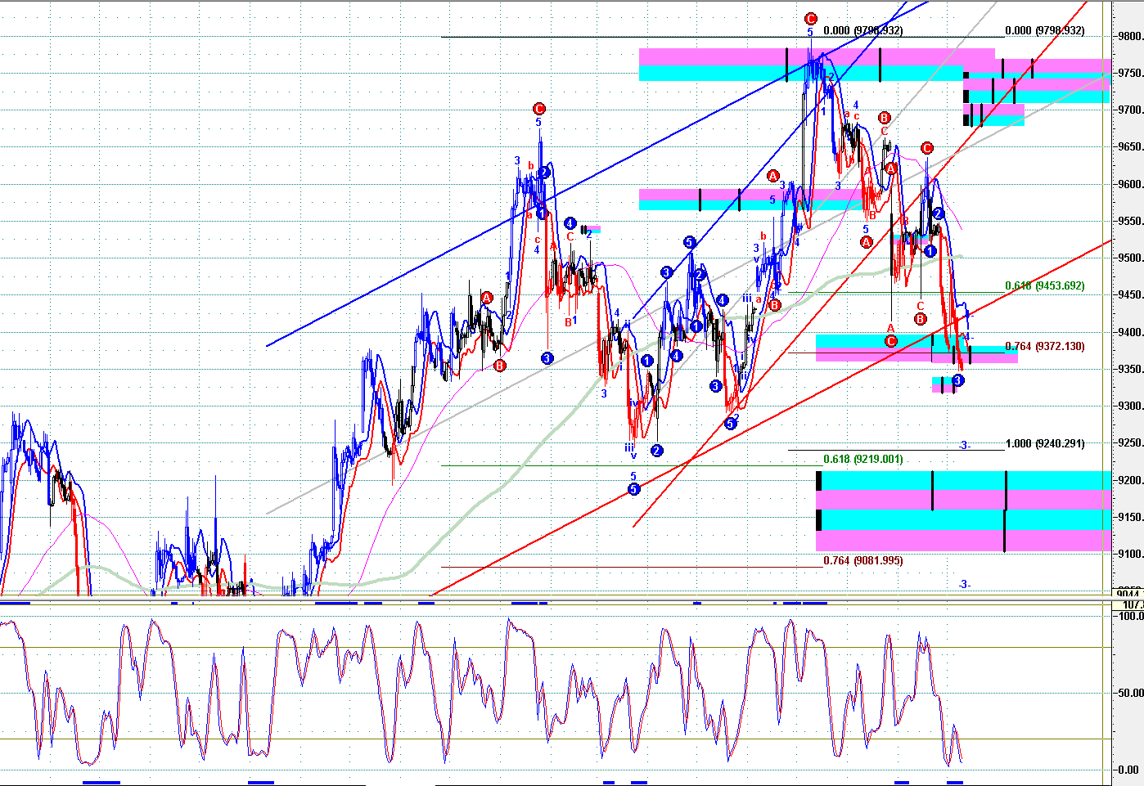Click the 9700 price scale value

tap(1131, 110)
